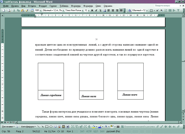Click the Italic (К) formatting button

[x=96, y=11]
